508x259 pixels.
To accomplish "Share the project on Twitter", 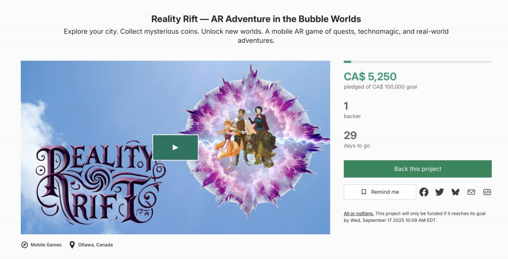I will 440,192.
